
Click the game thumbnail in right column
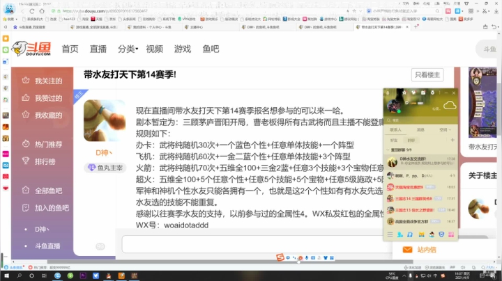tap(482, 102)
